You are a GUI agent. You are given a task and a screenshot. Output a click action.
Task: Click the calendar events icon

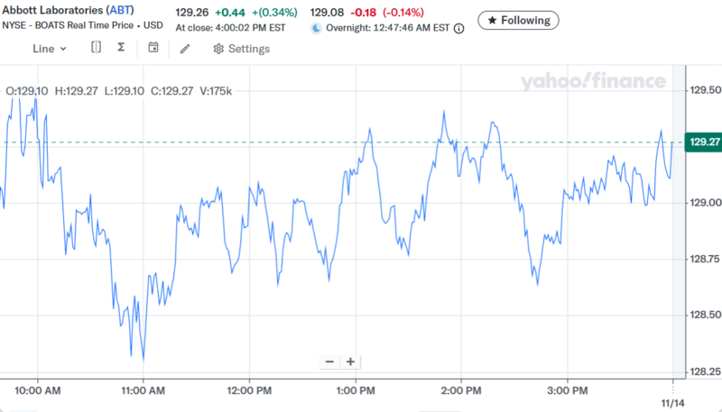153,48
